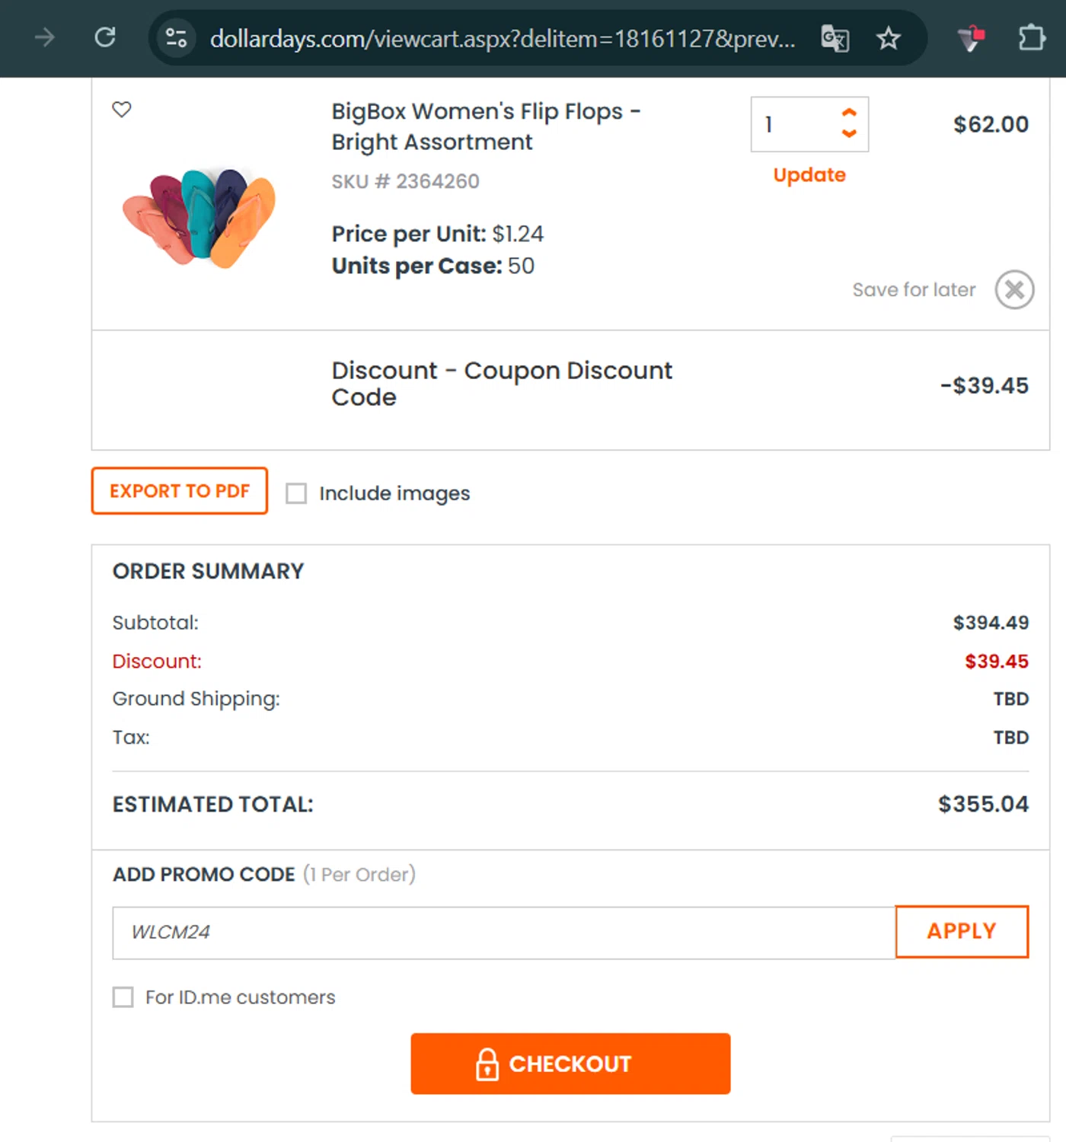The height and width of the screenshot is (1142, 1066).
Task: Apply the promo code
Action: pyautogui.click(x=962, y=931)
